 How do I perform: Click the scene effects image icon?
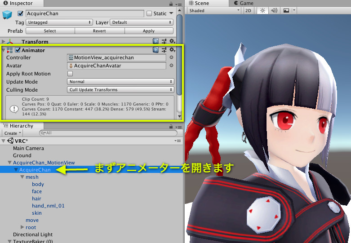click(x=286, y=10)
